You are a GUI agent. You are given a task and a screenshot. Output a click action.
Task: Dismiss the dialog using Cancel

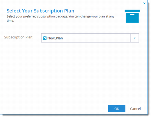[135, 108]
